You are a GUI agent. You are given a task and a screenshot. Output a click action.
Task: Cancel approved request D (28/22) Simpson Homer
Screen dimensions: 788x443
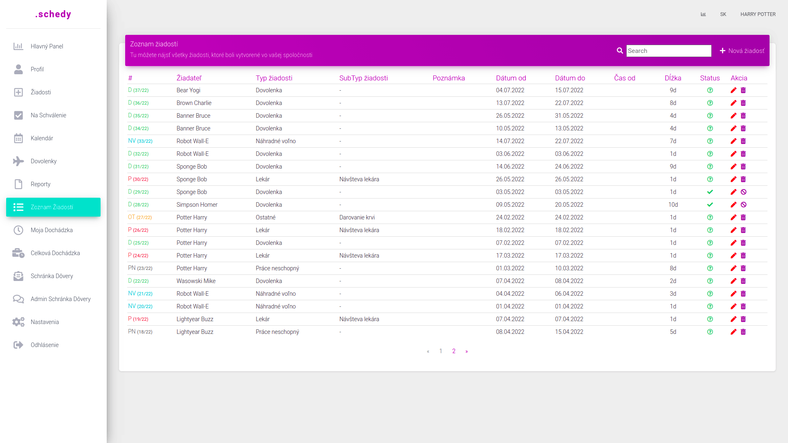(x=743, y=205)
